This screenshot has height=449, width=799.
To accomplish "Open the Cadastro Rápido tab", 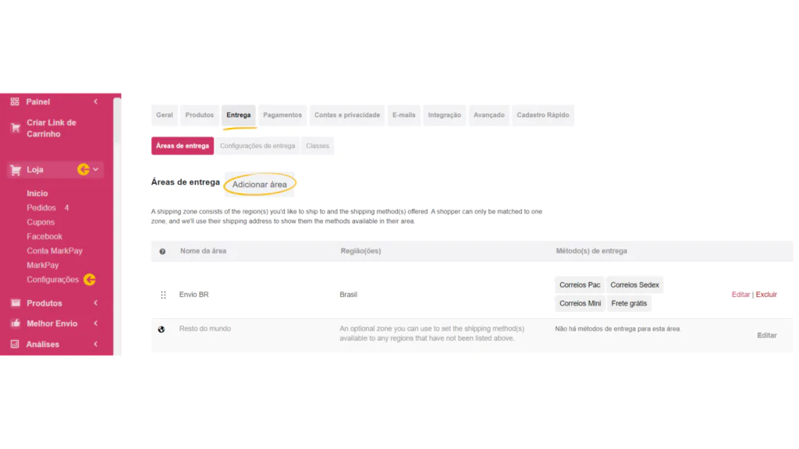I will click(x=543, y=115).
